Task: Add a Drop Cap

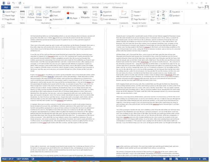Action: coord(158,19)
